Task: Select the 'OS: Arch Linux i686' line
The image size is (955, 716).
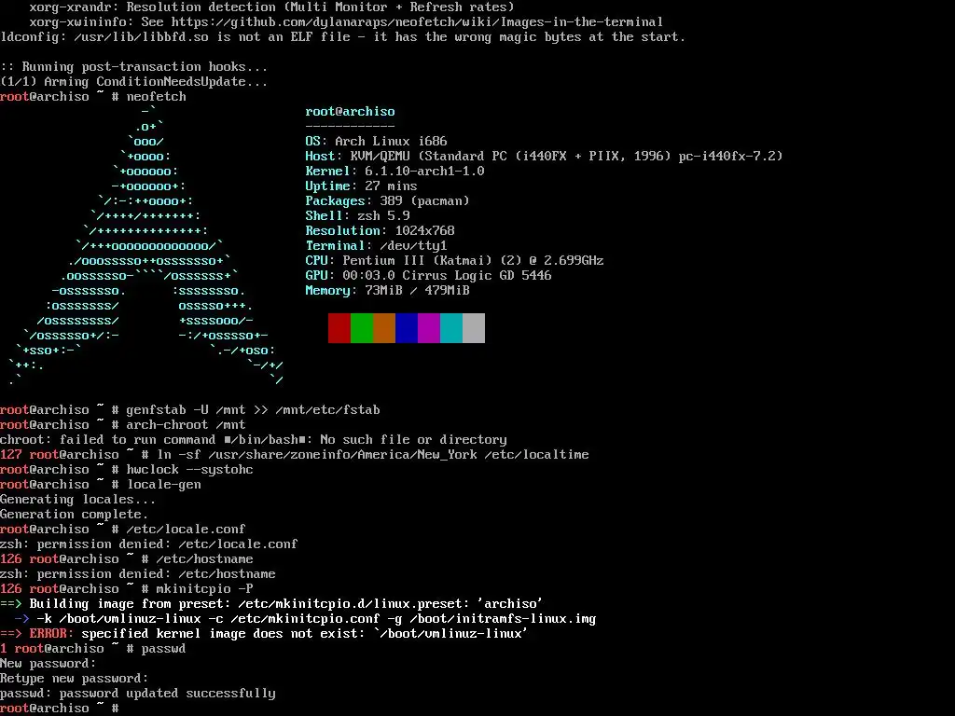Action: point(377,142)
